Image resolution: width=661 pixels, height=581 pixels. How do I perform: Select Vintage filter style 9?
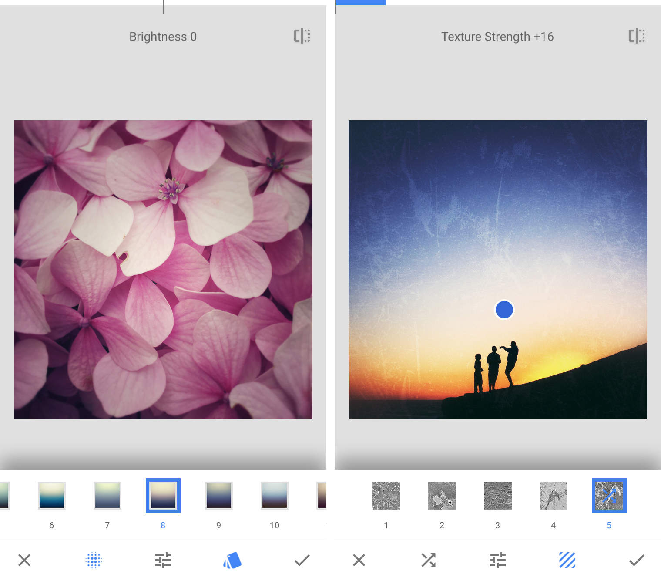click(x=218, y=496)
